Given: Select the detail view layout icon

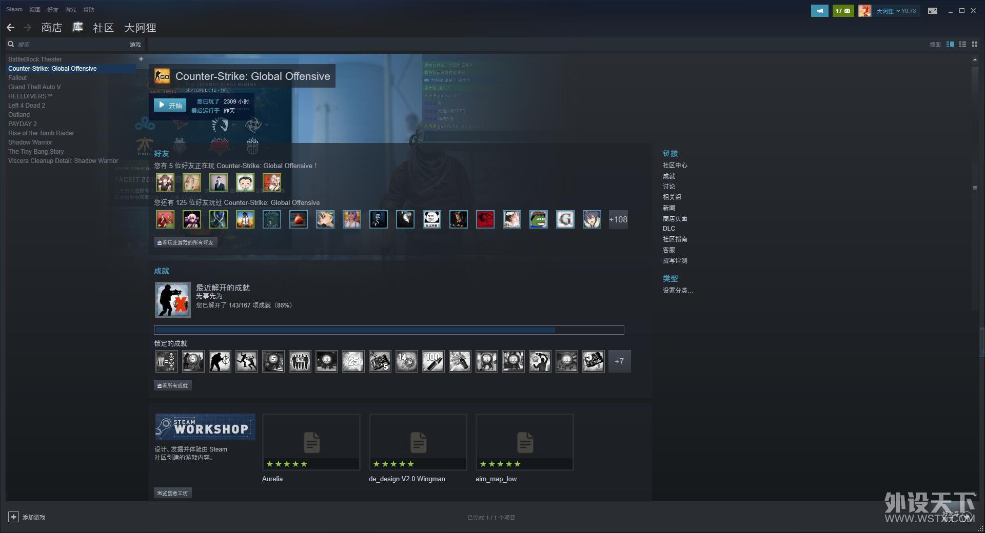Looking at the screenshot, I should click(950, 45).
